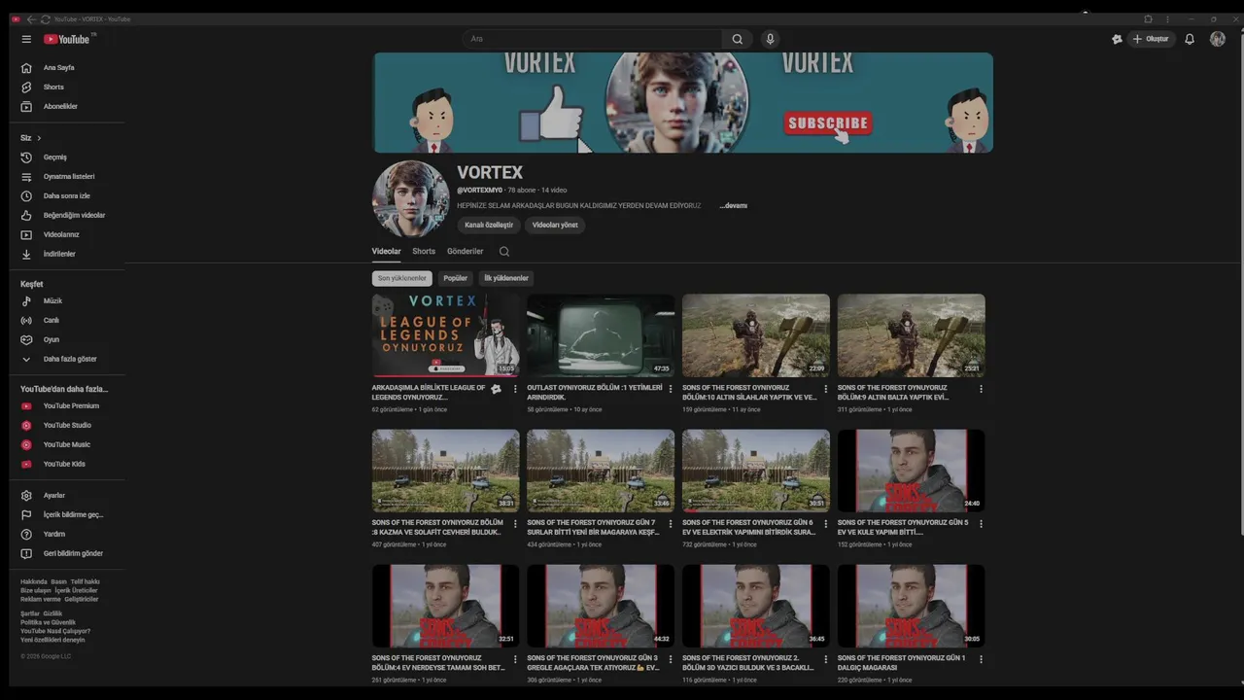Click browser back arrow
1244x700 pixels.
(x=31, y=19)
